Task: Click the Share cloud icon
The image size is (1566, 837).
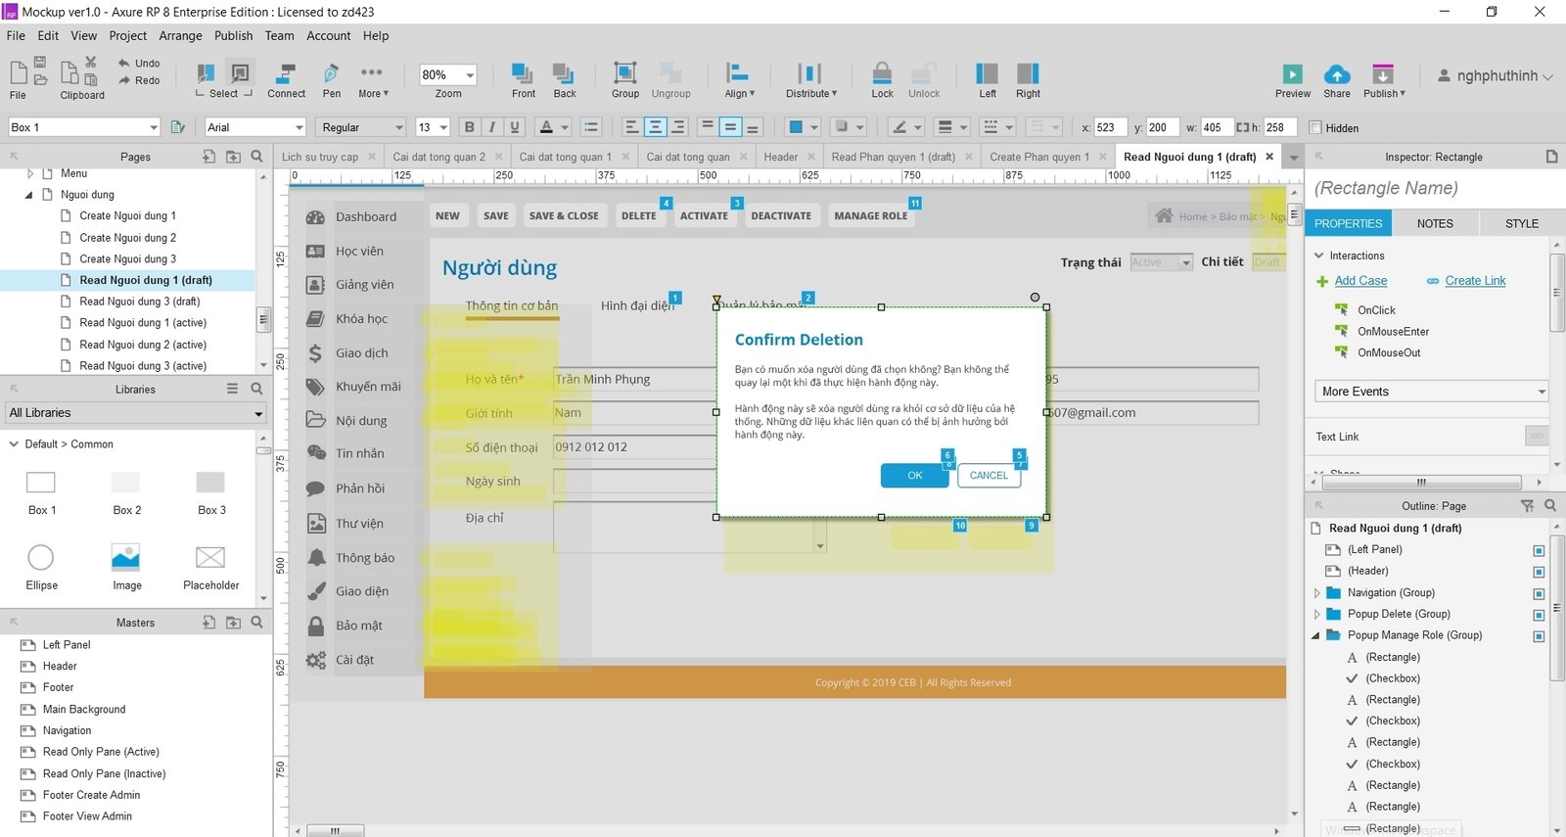Action: [x=1337, y=74]
